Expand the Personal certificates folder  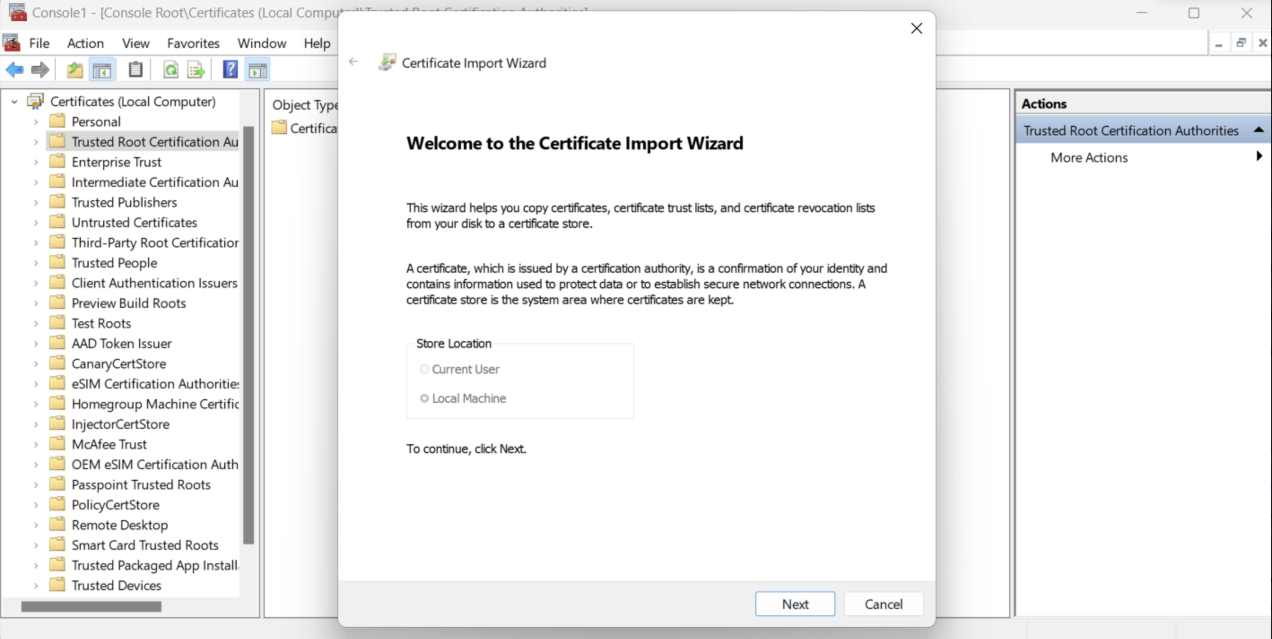[x=36, y=122]
